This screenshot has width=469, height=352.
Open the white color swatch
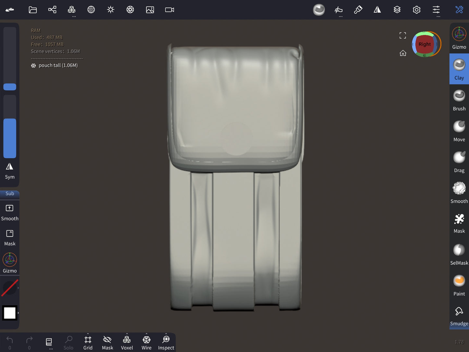pyautogui.click(x=10, y=313)
